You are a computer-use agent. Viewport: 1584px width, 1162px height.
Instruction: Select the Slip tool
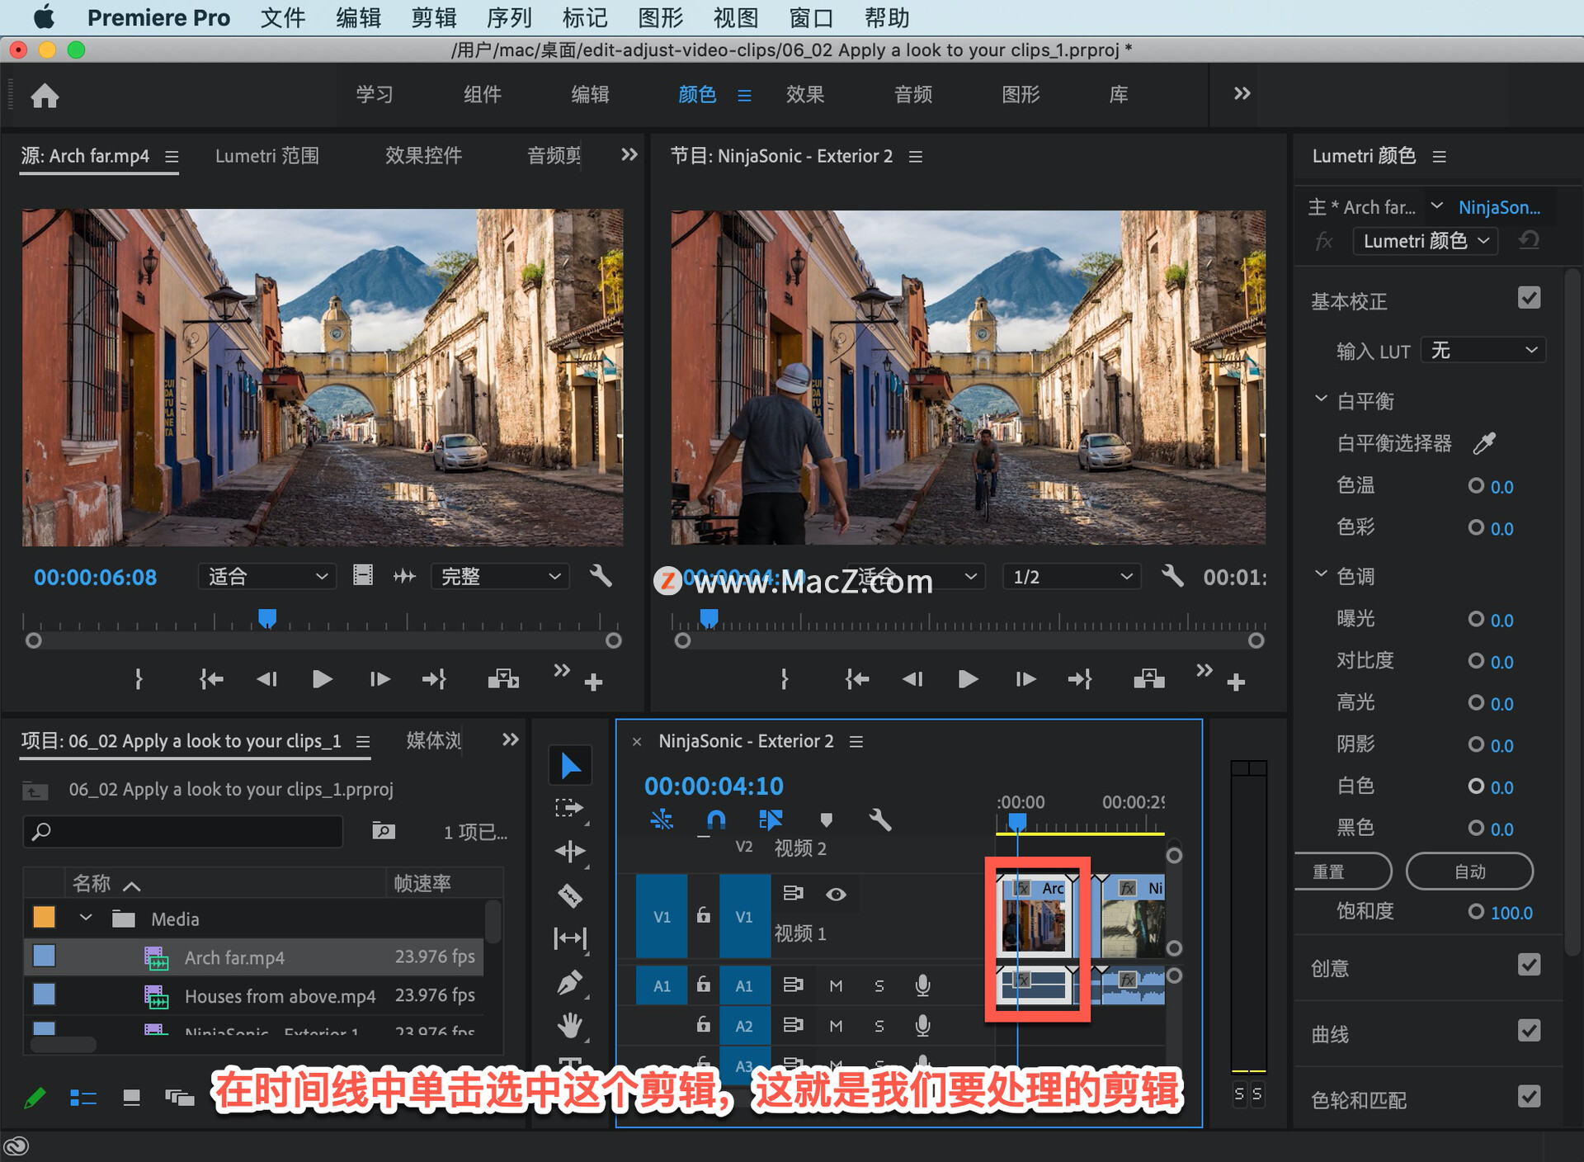570,938
